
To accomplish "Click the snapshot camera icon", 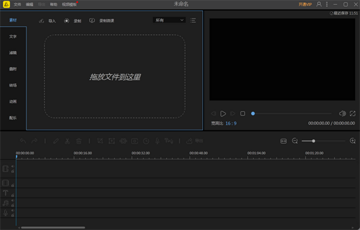I will click(134, 141).
